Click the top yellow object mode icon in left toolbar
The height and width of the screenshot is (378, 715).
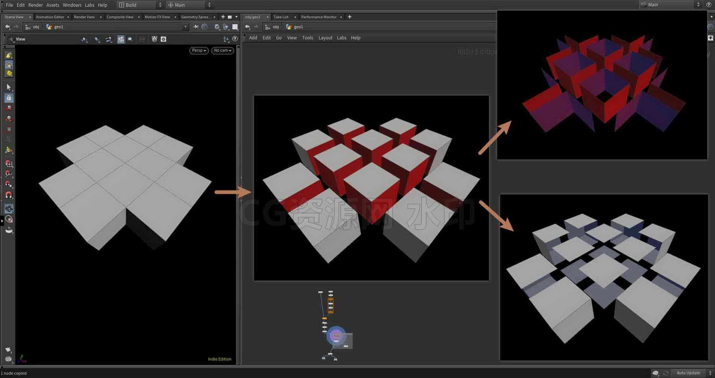click(9, 55)
